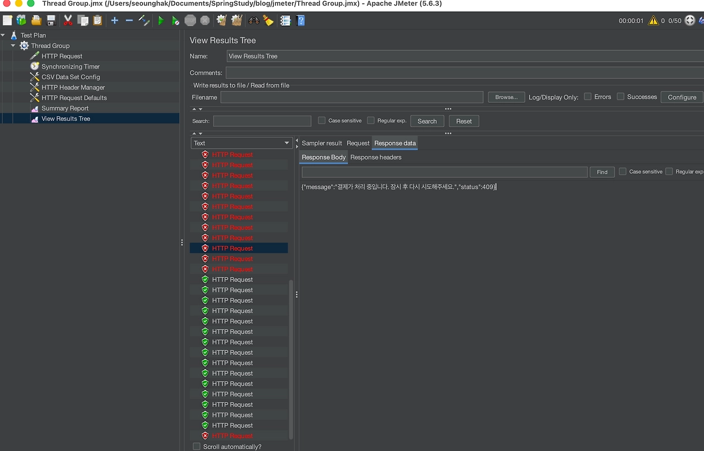This screenshot has height=451, width=704.
Task: Save the test plan with floppy icon
Action: coord(51,20)
